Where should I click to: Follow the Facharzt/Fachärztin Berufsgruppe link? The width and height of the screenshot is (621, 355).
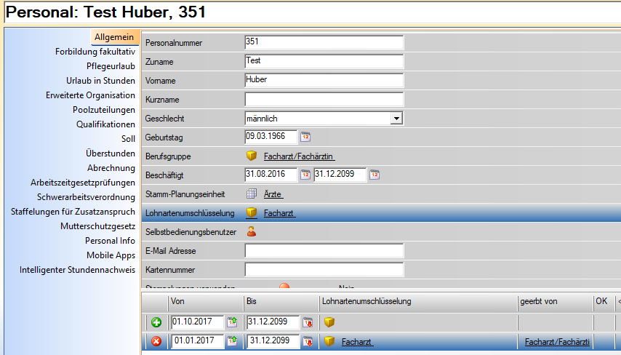click(x=299, y=156)
